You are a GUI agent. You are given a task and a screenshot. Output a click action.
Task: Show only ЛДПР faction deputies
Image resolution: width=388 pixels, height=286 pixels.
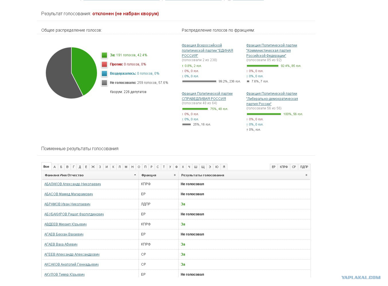coord(304,167)
